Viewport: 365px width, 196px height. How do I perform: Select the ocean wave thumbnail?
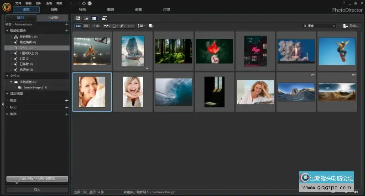click(x=174, y=92)
